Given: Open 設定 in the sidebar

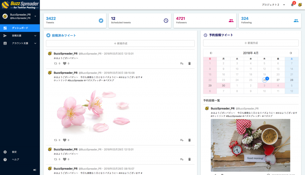Looking at the screenshot, I should click(14, 152).
